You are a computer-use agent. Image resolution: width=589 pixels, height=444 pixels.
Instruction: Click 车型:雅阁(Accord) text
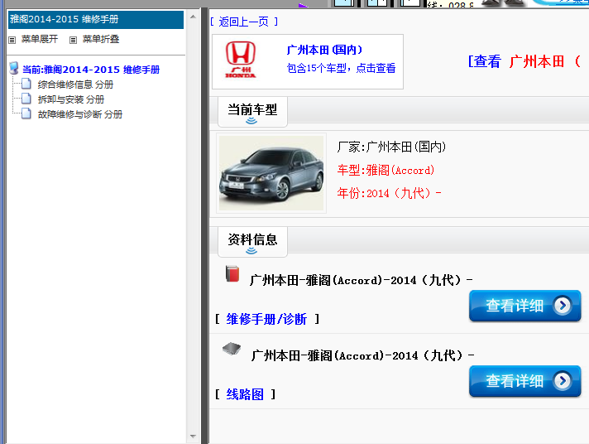385,170
